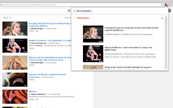The width and height of the screenshot is (173, 108).
Task: Open the first Mehndi Designs channel link
Action: pos(37,29)
